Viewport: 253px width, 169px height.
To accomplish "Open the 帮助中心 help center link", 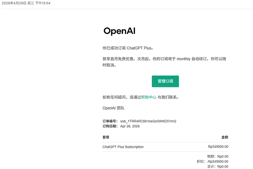I will [148, 97].
